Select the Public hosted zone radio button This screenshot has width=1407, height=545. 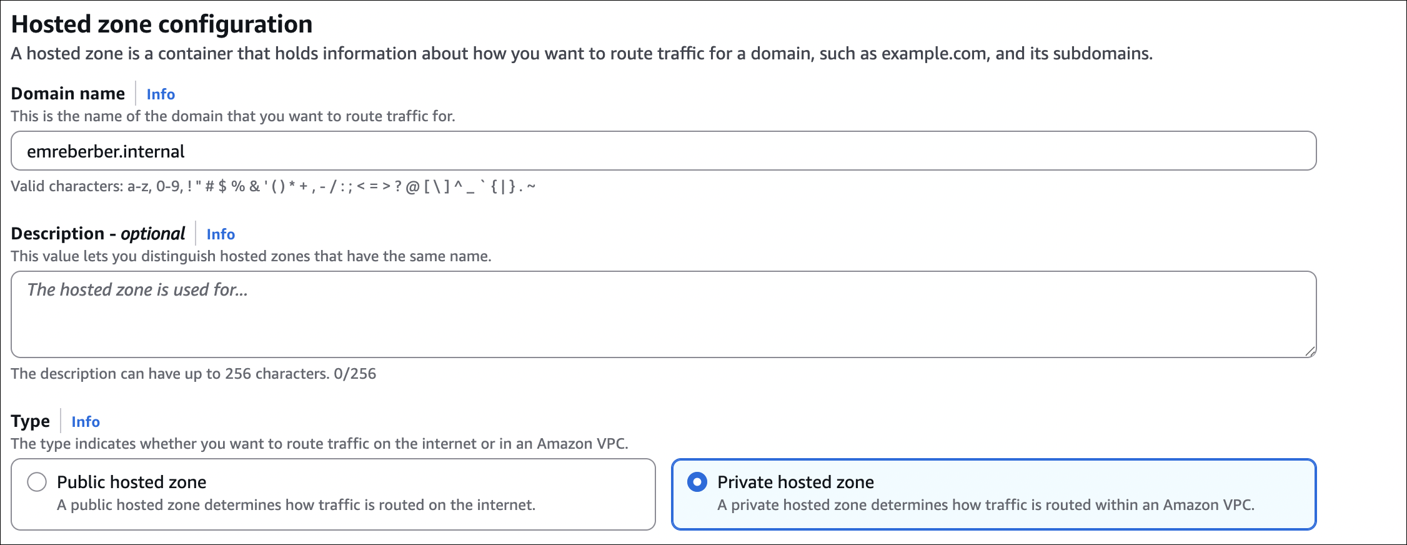pyautogui.click(x=37, y=482)
